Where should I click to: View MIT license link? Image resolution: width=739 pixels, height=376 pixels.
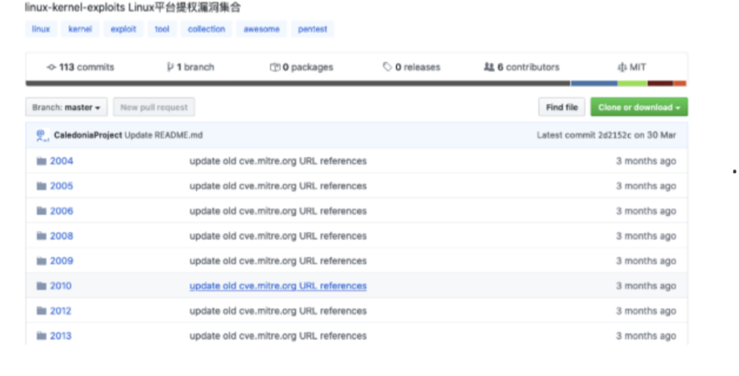click(632, 67)
